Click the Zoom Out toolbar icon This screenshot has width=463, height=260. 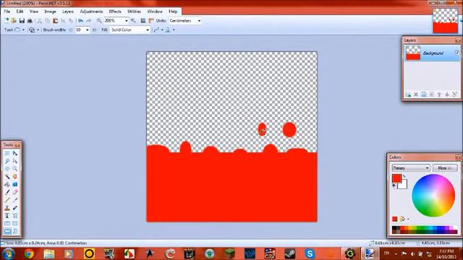99,21
